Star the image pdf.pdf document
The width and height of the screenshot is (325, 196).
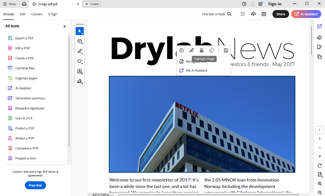[34, 4]
